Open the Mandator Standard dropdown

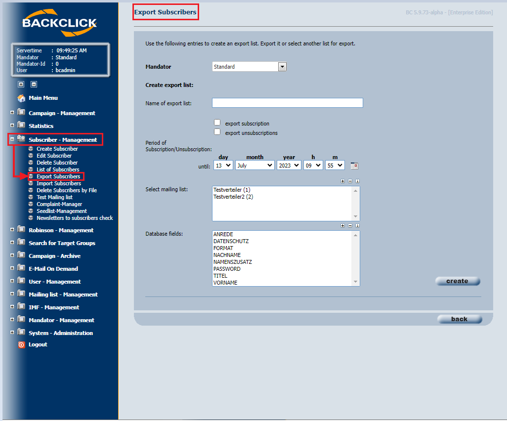click(x=249, y=67)
